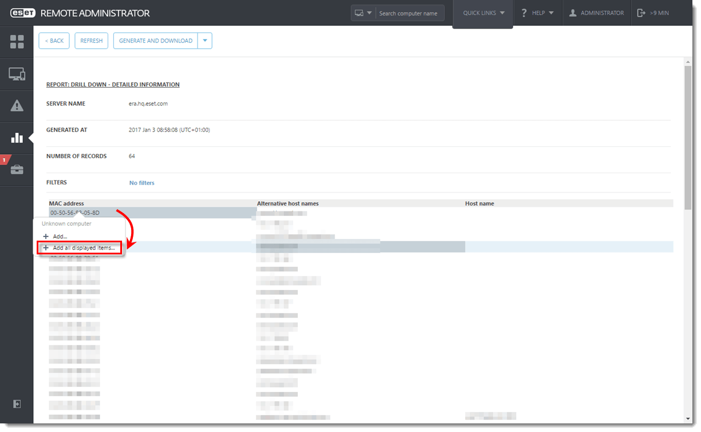
Task: Click the collapse sidebar icon at bottom
Action: tap(17, 404)
